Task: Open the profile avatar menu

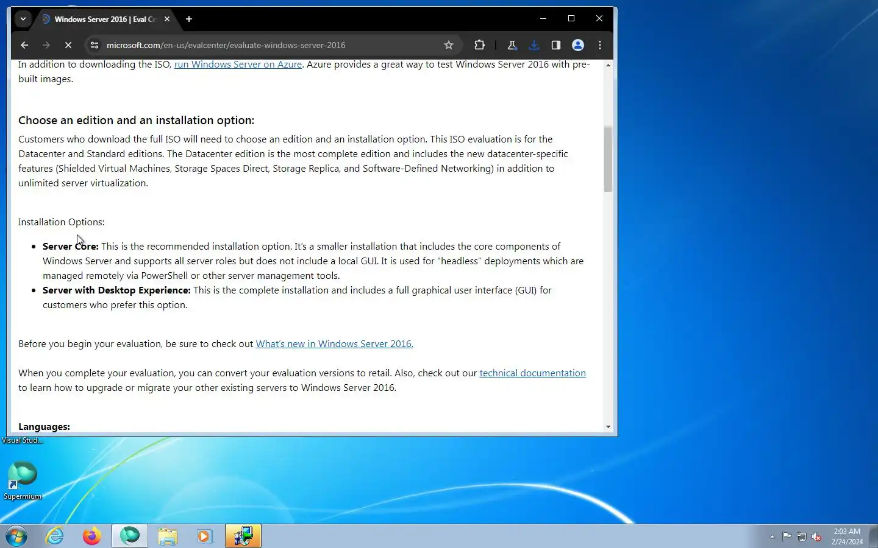Action: (577, 45)
